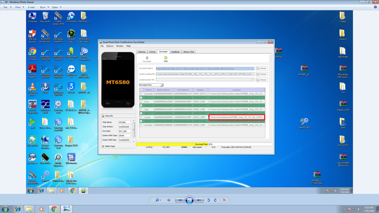Open the Download Only combo box
This screenshot has height=213, width=379.
point(151,85)
